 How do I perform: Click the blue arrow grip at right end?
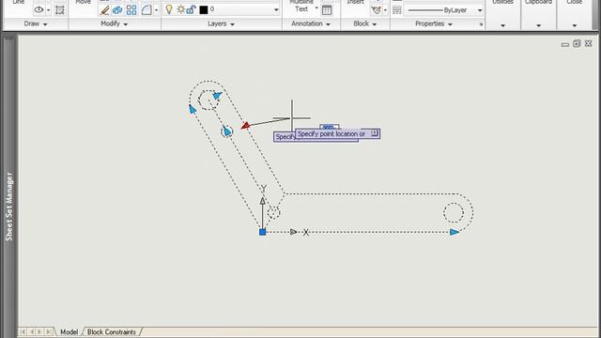[455, 232]
